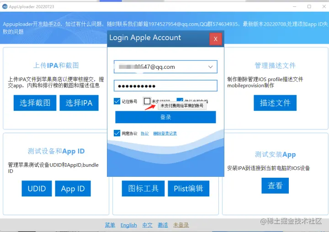Screen dimensions: 329x232
Task: Click the 未登录 status link
Action: pyautogui.click(x=181, y=225)
